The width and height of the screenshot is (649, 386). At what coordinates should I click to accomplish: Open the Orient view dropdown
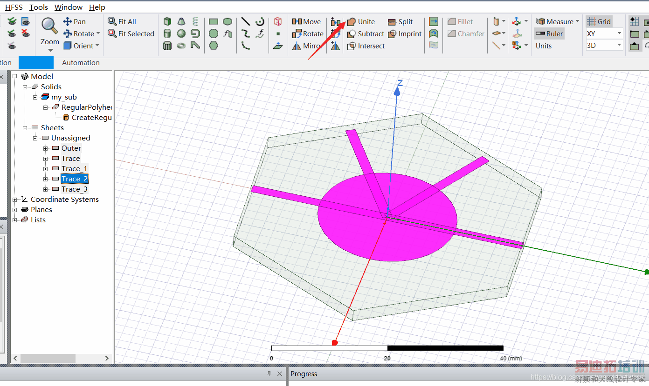97,46
